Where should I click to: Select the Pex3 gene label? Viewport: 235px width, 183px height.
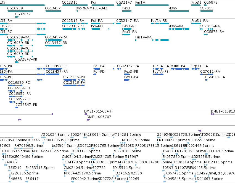[x=126, y=8]
